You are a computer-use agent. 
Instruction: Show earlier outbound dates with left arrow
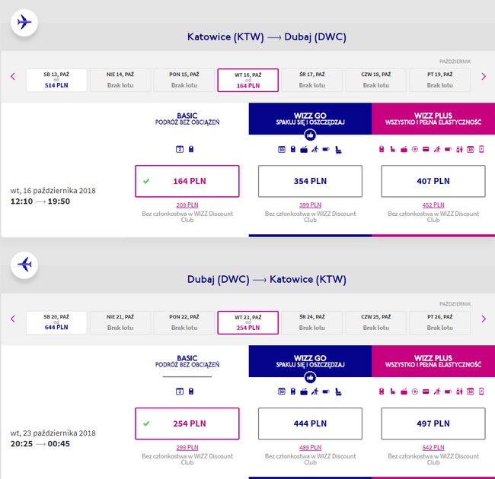[x=12, y=76]
